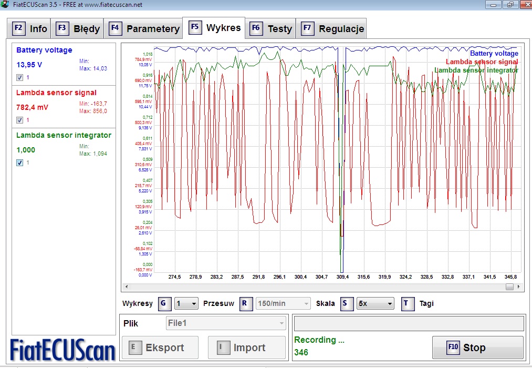
Task: Click the Max: 14,03 battery reading
Action: point(93,68)
